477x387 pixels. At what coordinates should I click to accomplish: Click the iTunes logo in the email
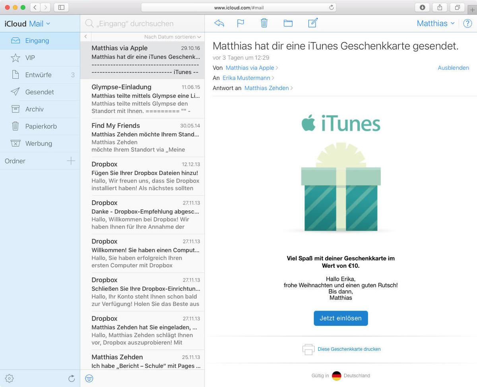click(341, 123)
